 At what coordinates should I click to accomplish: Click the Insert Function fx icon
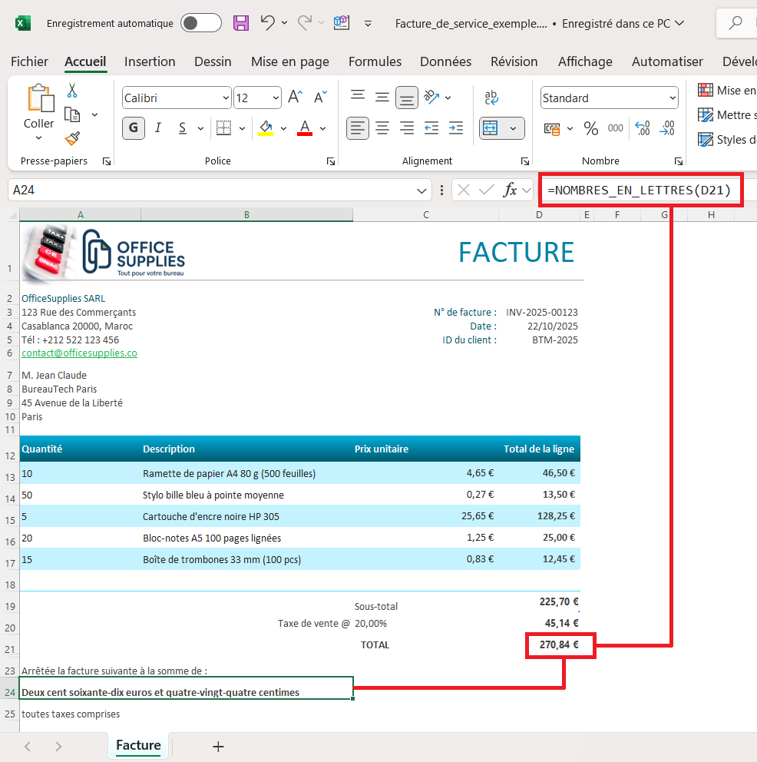point(510,190)
